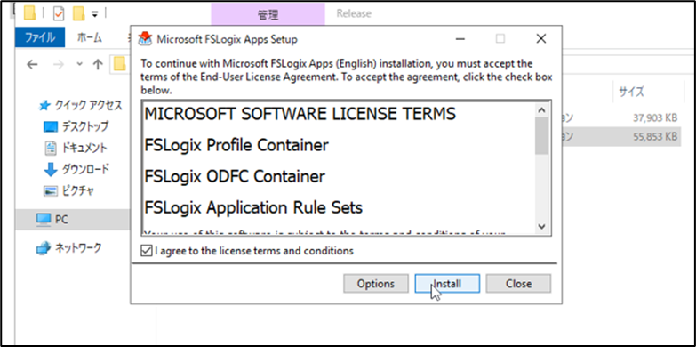Click the FSLogix ODFC Container line
This screenshot has height=347, width=696.
pos(235,176)
